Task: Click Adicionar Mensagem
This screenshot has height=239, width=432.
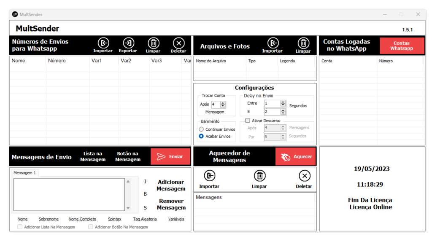Action: [171, 185]
